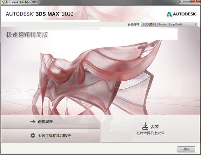Click the 退出 button

tap(186, 149)
